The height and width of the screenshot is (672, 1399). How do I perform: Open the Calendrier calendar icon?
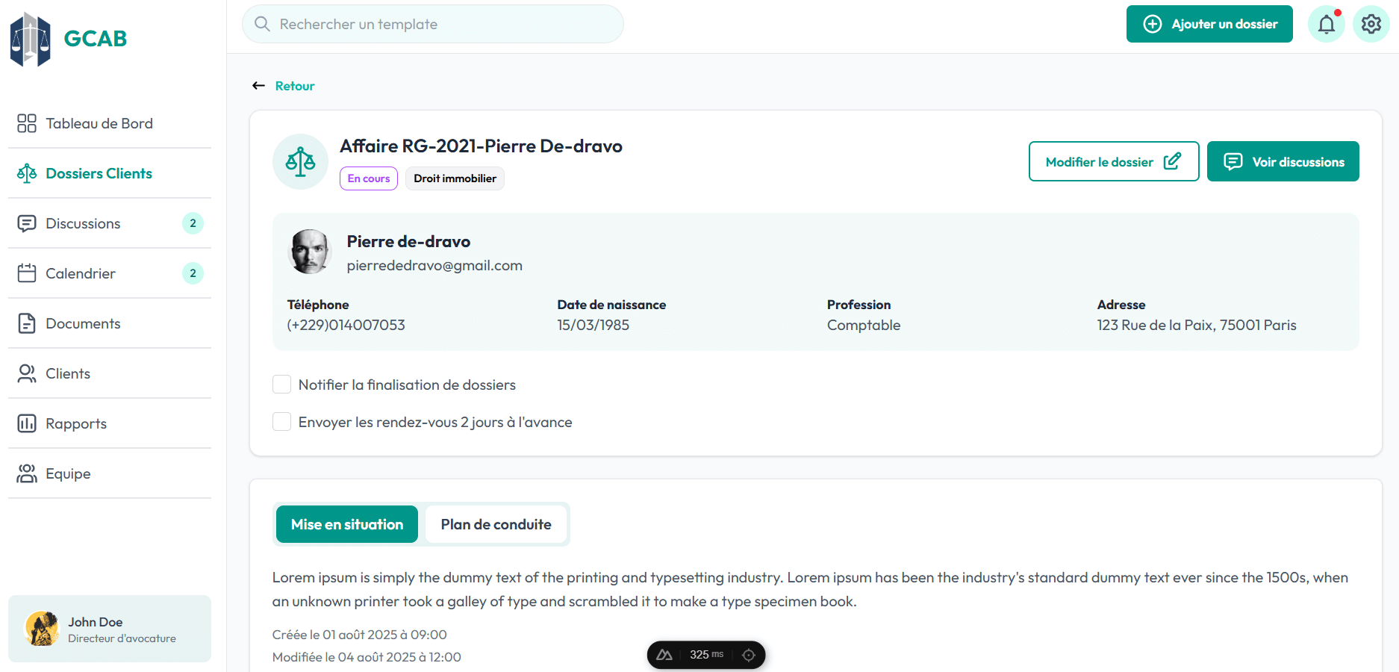(27, 273)
